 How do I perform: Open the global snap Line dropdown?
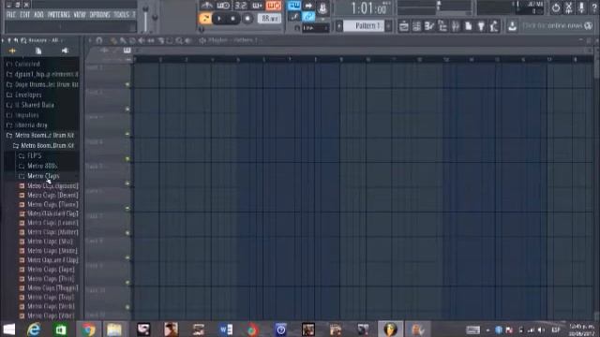[315, 28]
